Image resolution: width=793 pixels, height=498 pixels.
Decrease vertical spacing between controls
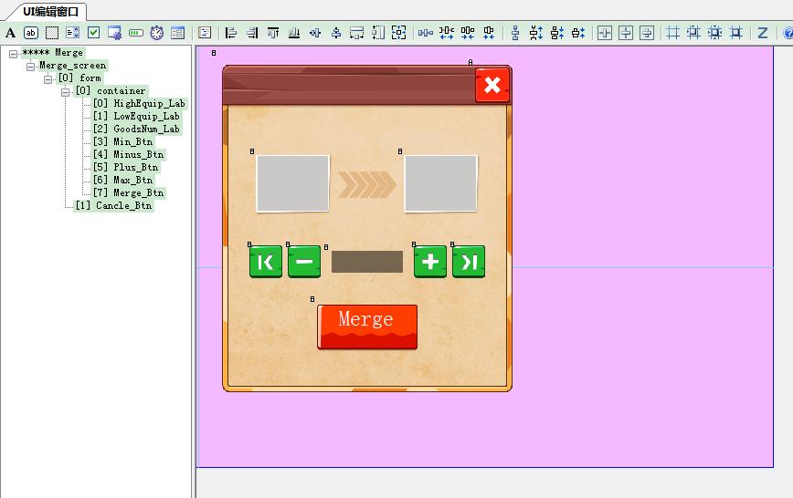[557, 33]
